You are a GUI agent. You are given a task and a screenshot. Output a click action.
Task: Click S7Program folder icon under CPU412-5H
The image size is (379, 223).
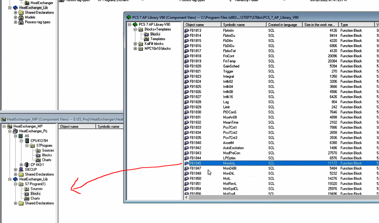tap(32, 146)
